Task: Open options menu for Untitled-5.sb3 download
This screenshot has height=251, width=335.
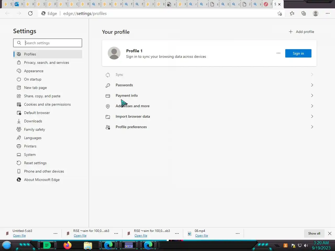Action: pos(55,233)
